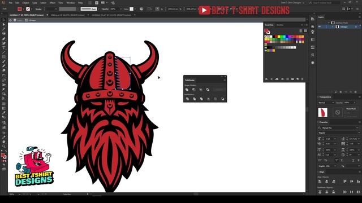Click Minus Back in Pathfinder panel

click(x=222, y=99)
